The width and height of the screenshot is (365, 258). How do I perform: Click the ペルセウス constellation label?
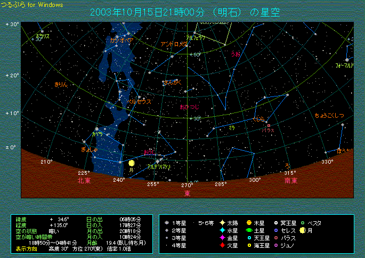pos(139,102)
